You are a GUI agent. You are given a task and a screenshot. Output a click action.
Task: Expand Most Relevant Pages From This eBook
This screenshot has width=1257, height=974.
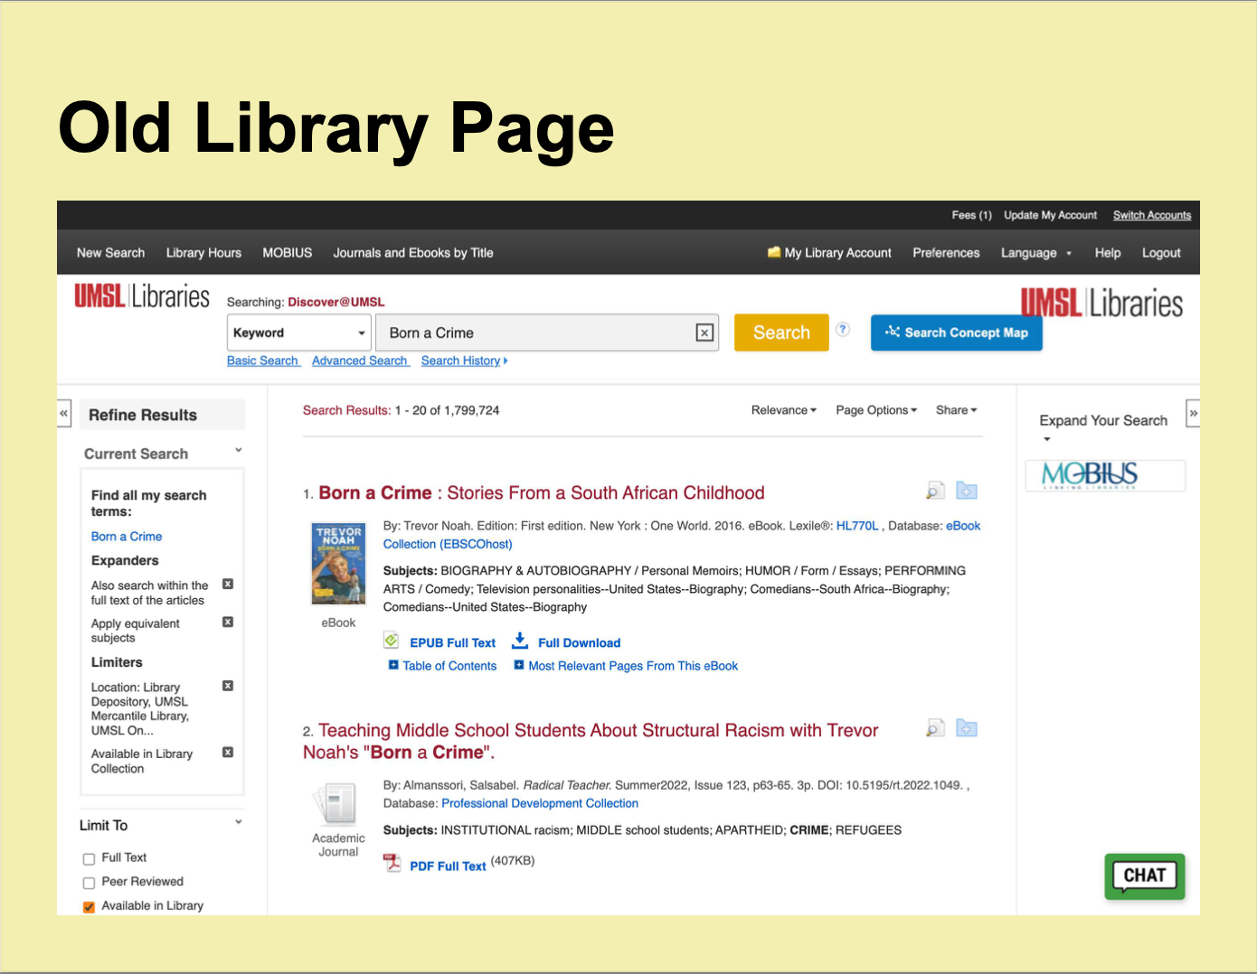pyautogui.click(x=626, y=666)
